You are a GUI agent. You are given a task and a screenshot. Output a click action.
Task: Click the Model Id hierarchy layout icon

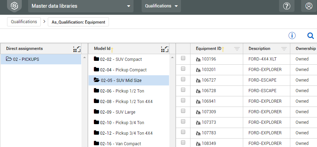pos(164,49)
